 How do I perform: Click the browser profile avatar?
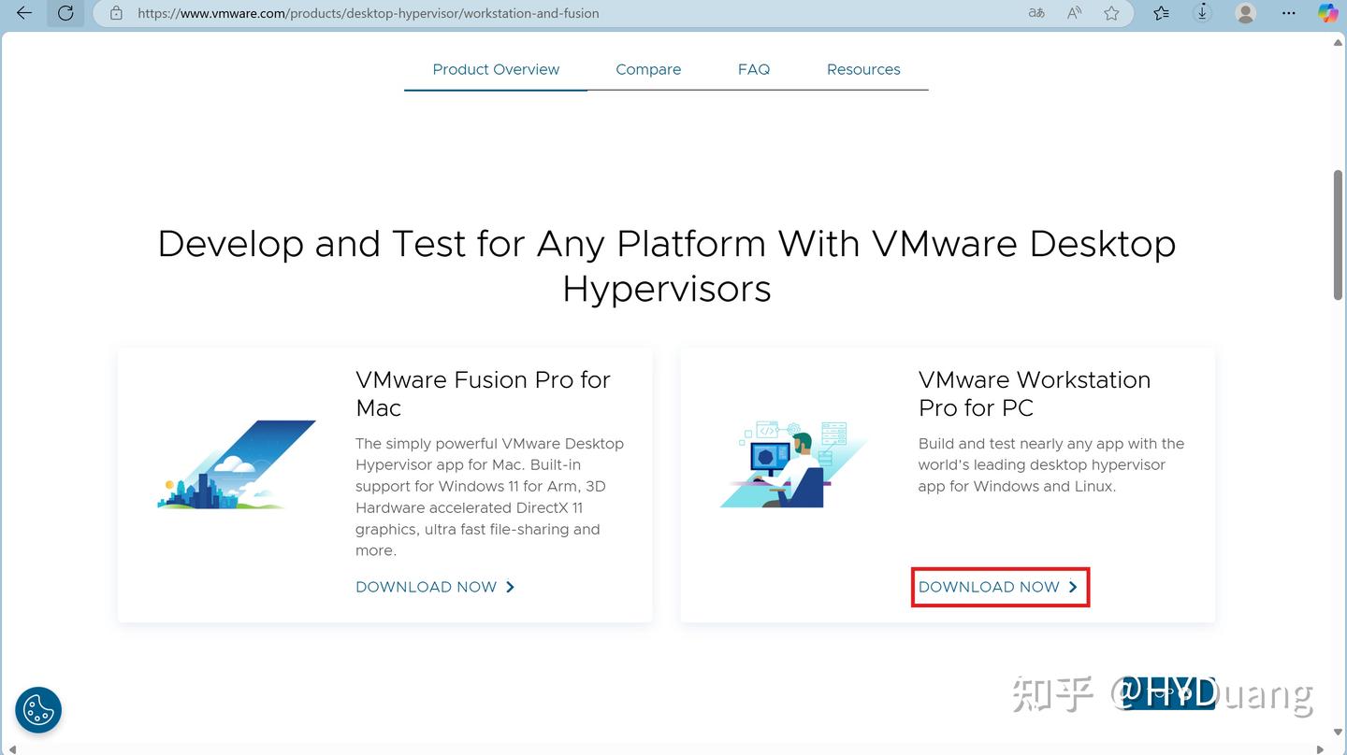[x=1245, y=13]
